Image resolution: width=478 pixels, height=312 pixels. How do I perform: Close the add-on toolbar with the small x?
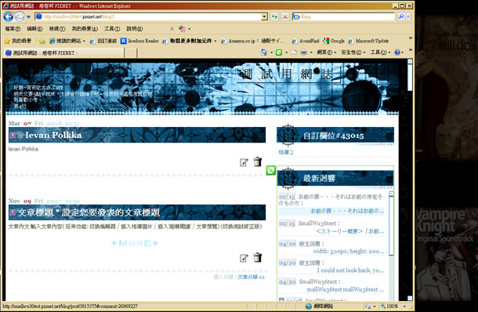[x=172, y=29]
